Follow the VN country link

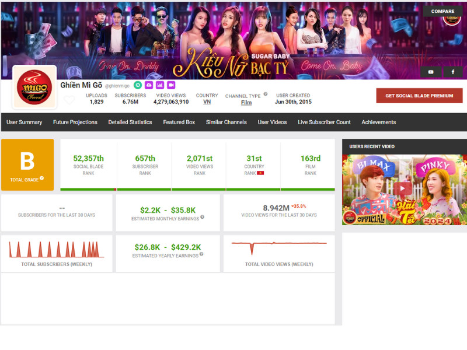coord(207,101)
